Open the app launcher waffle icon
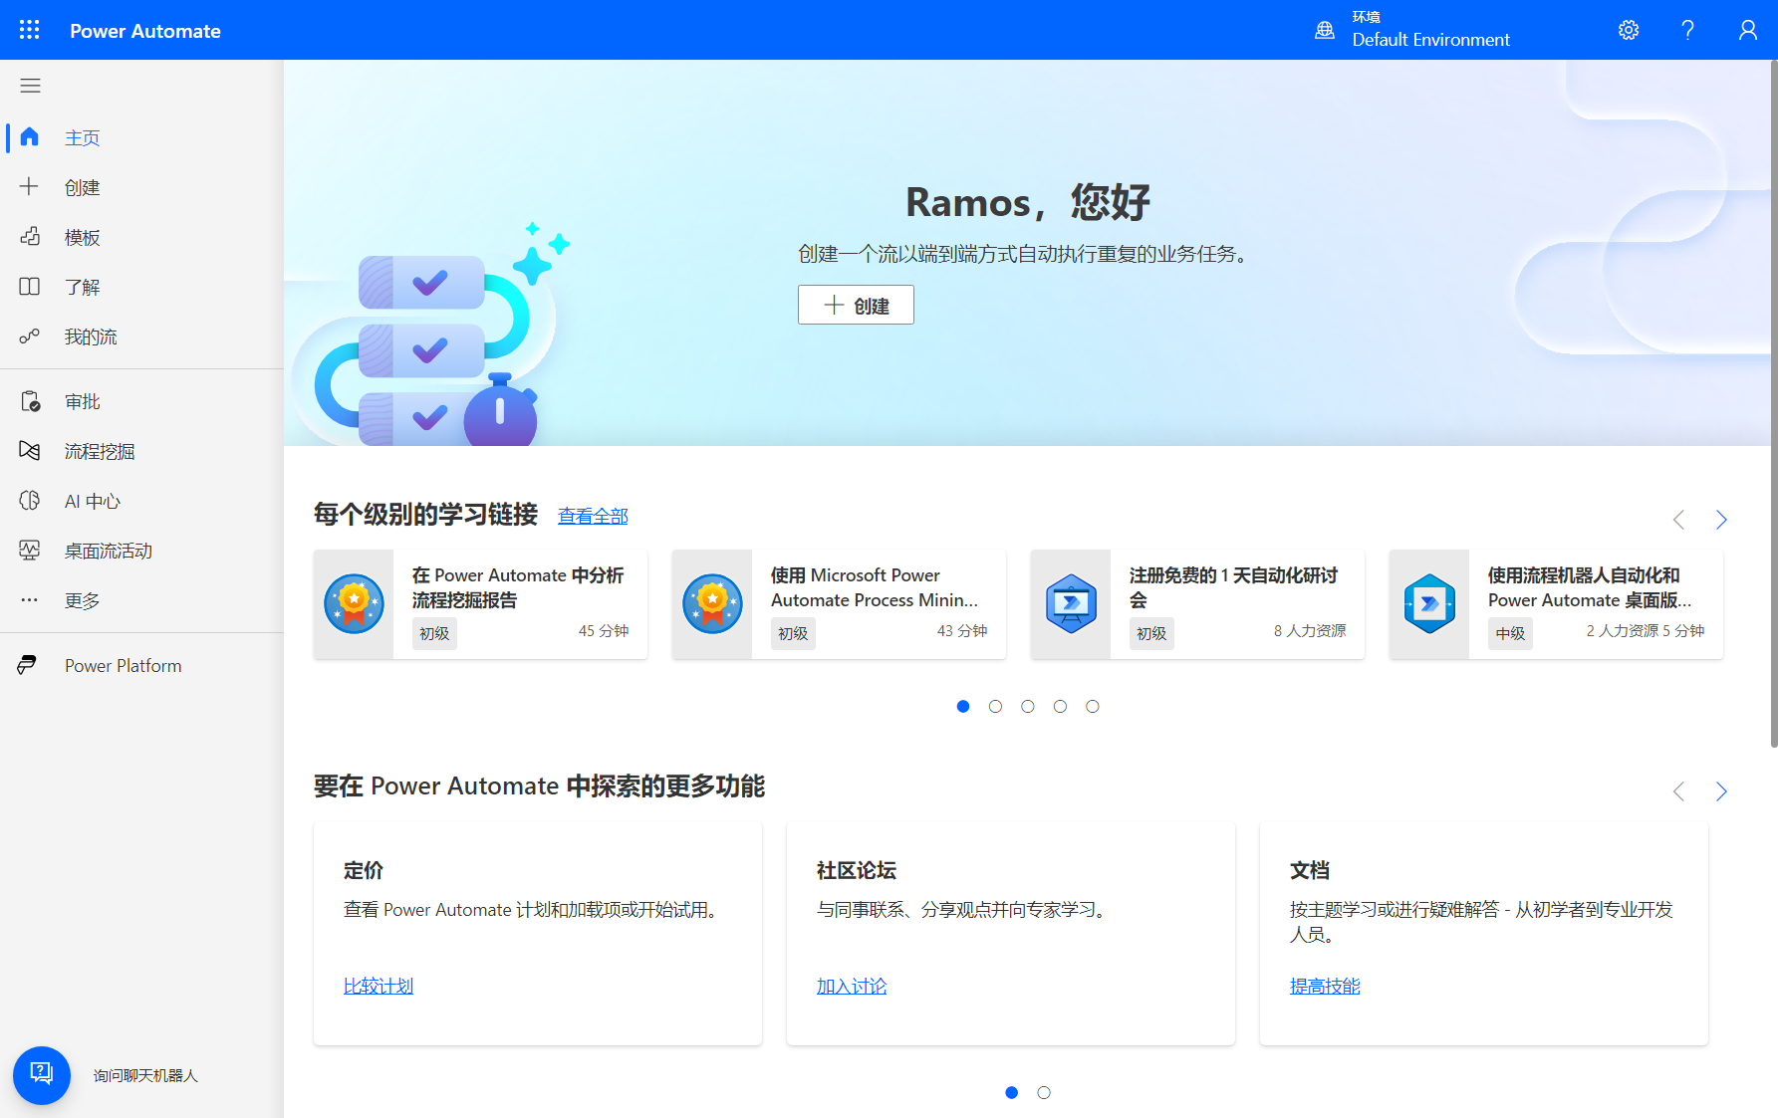Screen dimensions: 1778x1118 [x=30, y=30]
